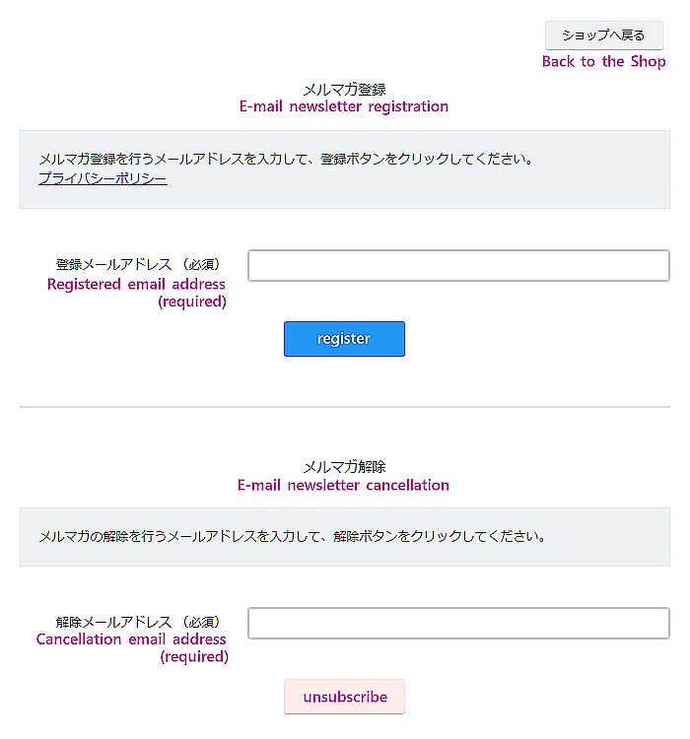Click the blue register button
The height and width of the screenshot is (739, 690).
pos(344,339)
